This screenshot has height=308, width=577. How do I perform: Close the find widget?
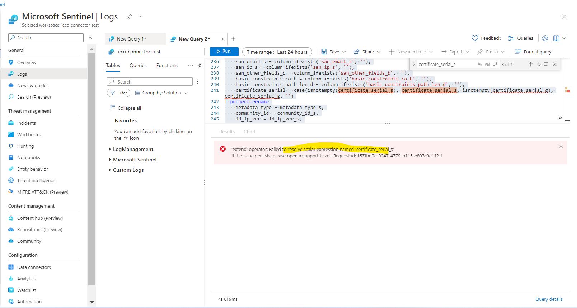point(555,64)
